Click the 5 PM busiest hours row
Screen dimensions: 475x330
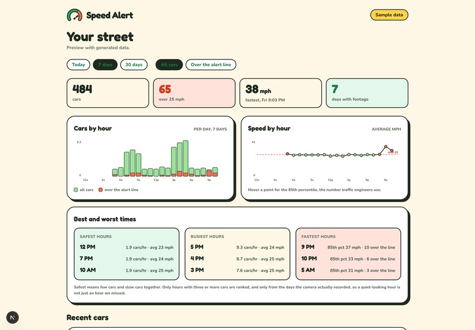click(x=237, y=247)
